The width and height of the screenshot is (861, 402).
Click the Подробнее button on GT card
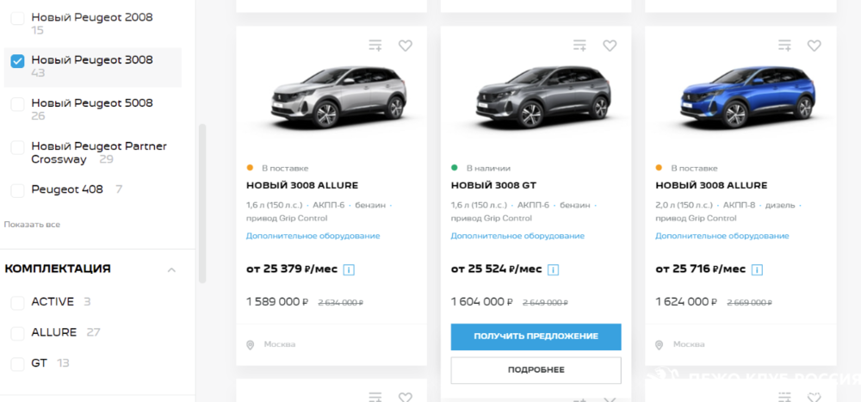[536, 370]
